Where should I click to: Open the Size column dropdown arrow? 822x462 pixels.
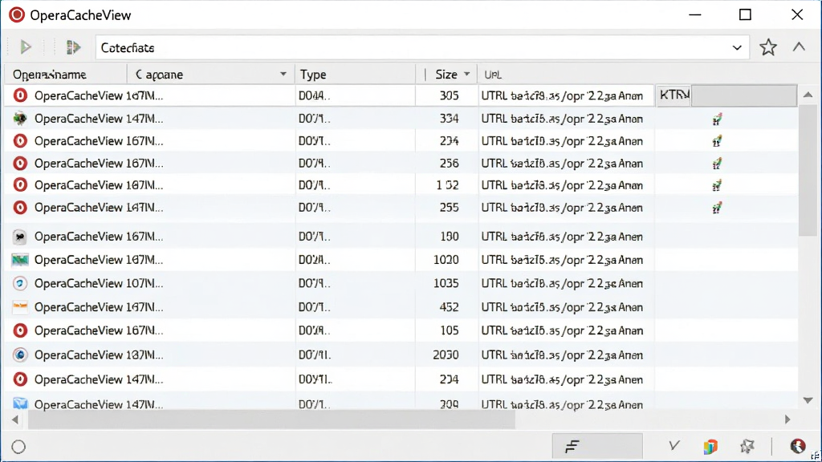pos(466,75)
